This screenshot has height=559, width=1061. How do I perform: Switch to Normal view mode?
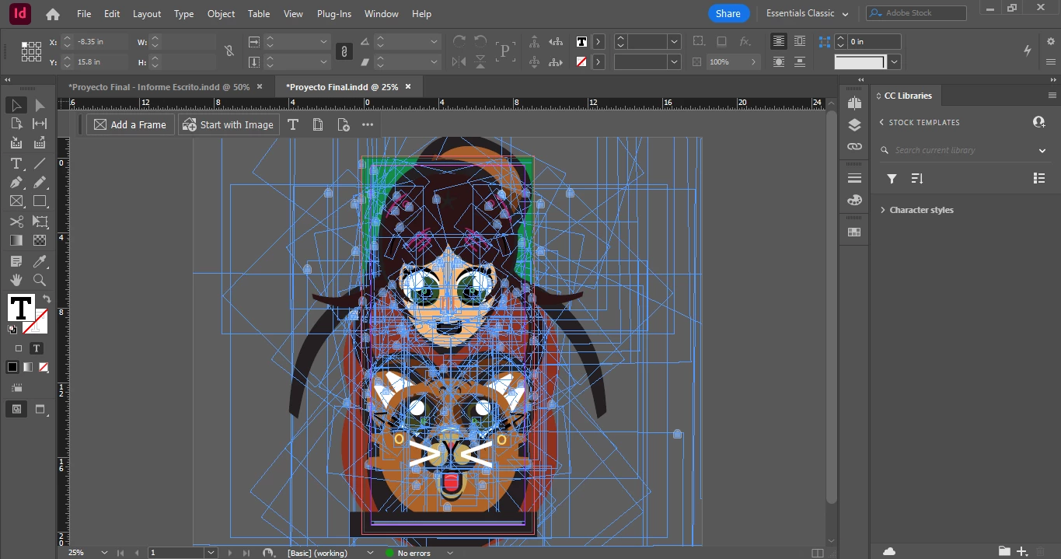tap(16, 409)
